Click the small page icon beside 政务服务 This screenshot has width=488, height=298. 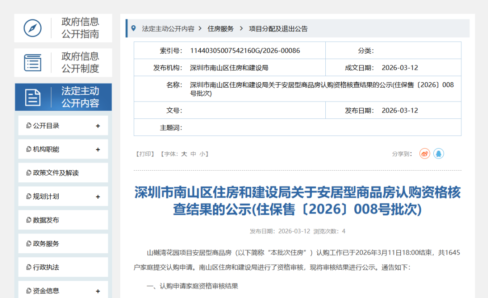pyautogui.click(x=28, y=243)
